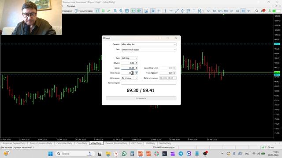282x158 pixels.
Task: Open File Explorer from the taskbar
Action: click(108, 154)
